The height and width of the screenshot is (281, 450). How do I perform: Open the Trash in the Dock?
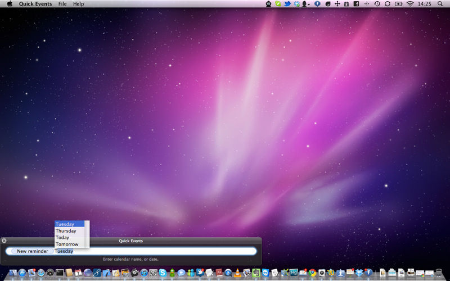pyautogui.click(x=439, y=273)
